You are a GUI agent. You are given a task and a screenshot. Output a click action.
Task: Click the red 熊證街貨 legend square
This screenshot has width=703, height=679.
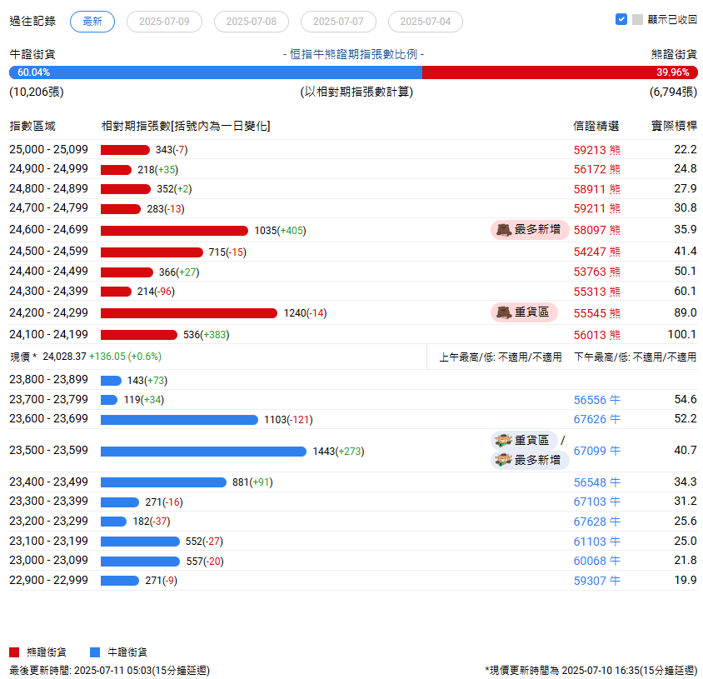(x=14, y=652)
